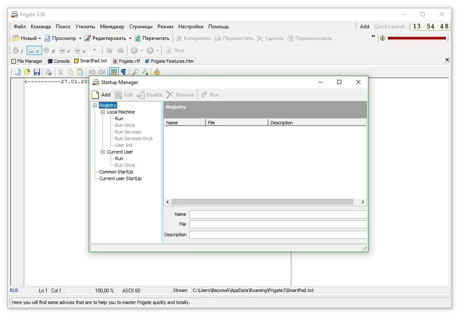Select Common StartUp in the tree
The height and width of the screenshot is (314, 458).
click(x=116, y=172)
